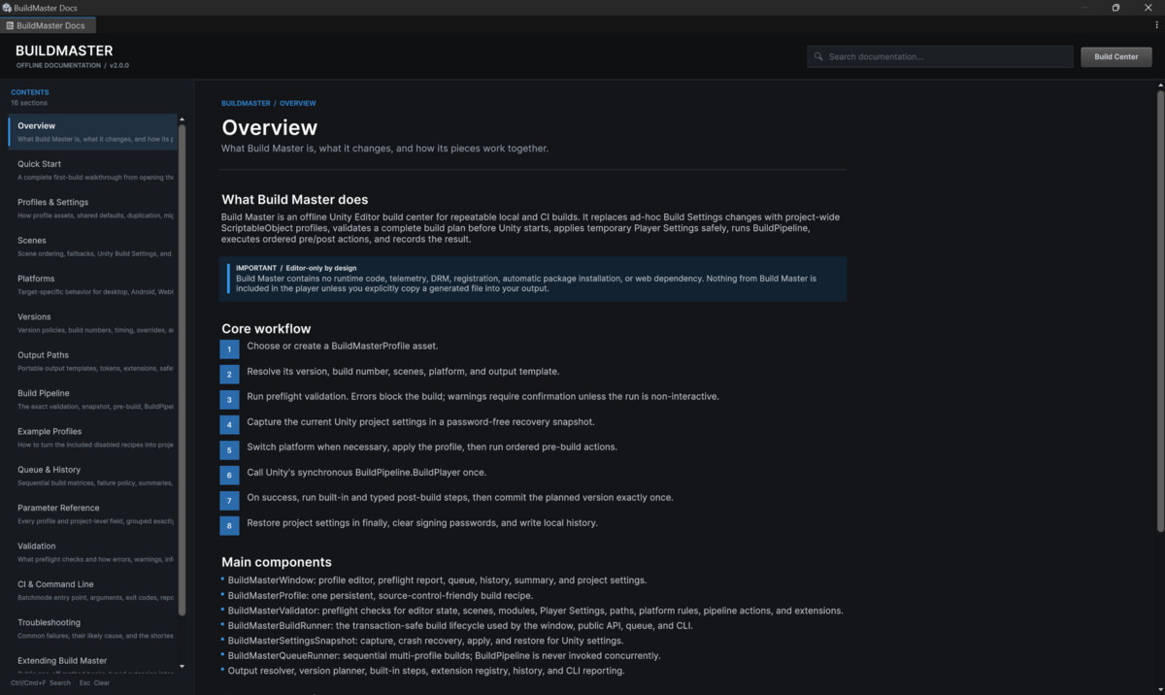This screenshot has height=695, width=1165.
Task: Go to the Troubleshooting section
Action: 92,628
